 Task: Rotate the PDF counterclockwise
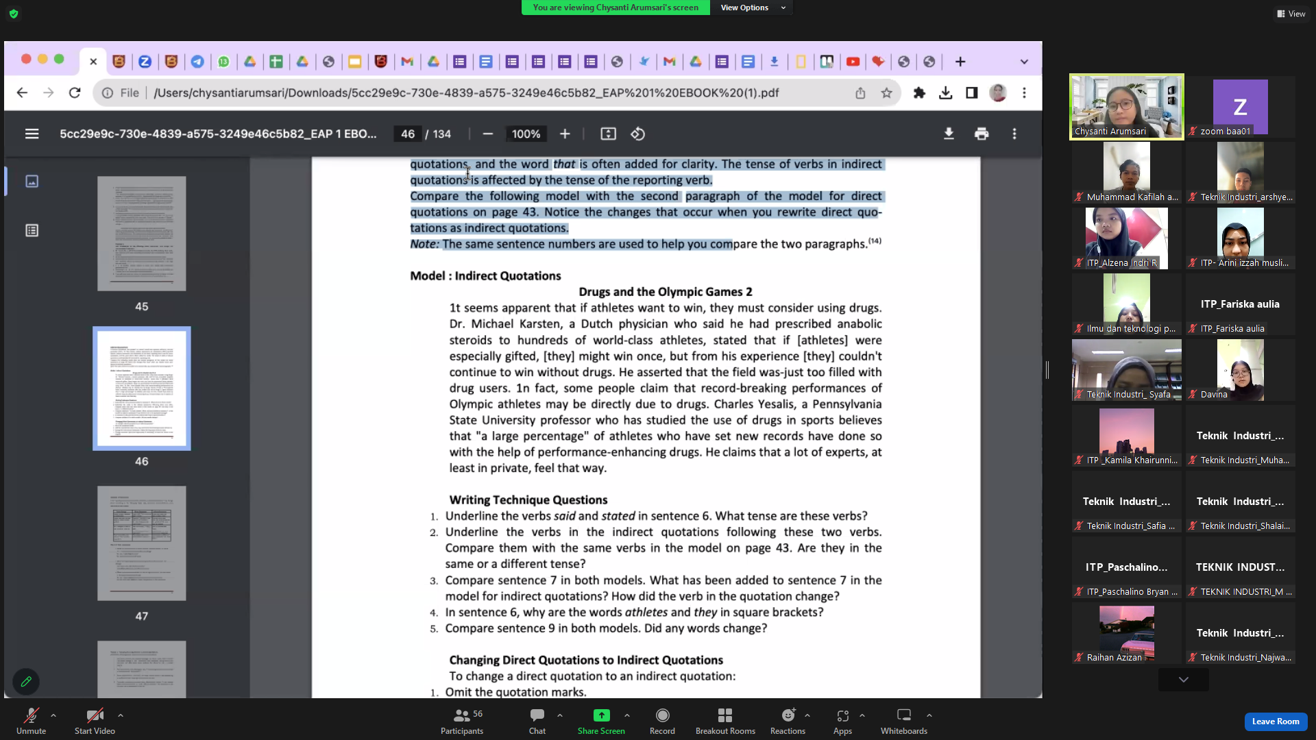click(637, 134)
